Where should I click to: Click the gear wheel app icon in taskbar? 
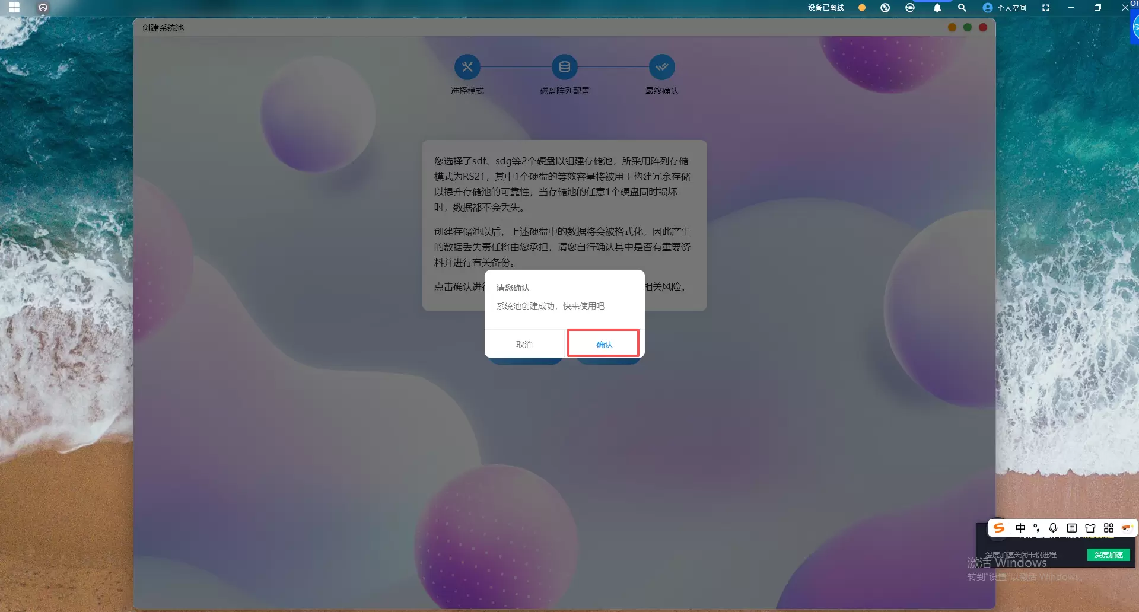(43, 8)
